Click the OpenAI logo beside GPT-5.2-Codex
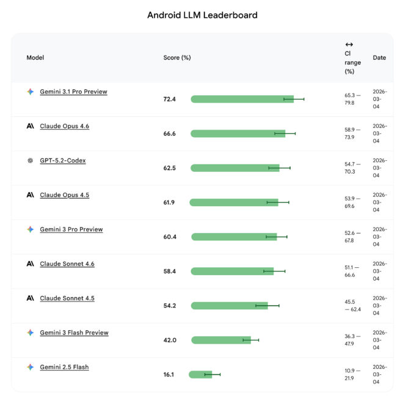 30,161
